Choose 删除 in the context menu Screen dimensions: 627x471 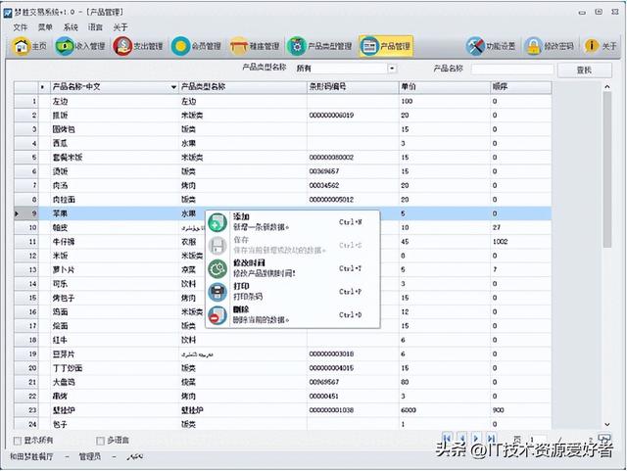[x=292, y=315]
